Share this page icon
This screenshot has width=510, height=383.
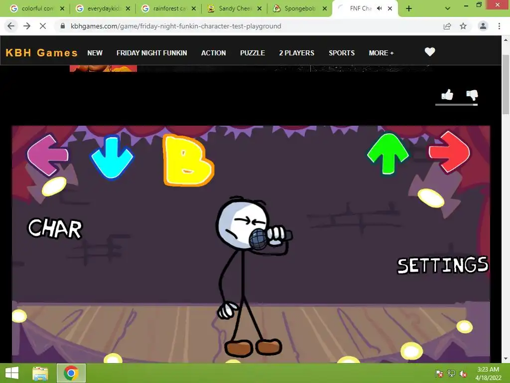tap(447, 26)
